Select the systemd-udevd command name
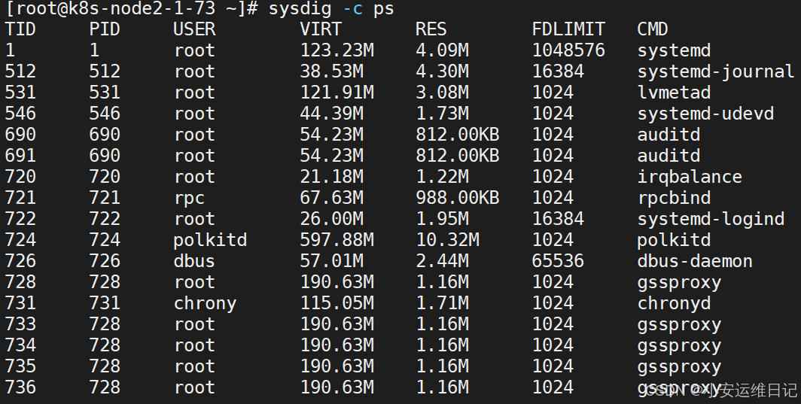801x404 pixels. (x=705, y=114)
